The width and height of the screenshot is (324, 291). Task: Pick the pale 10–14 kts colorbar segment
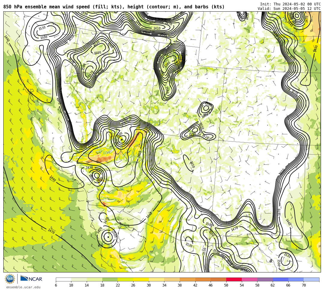pyautogui.click(x=79, y=280)
